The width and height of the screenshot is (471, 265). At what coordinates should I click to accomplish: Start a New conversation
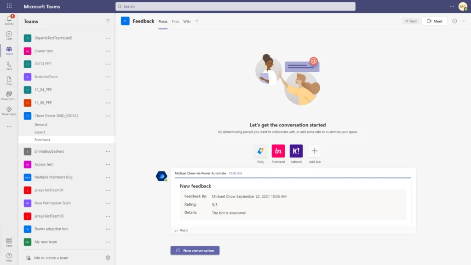pyautogui.click(x=195, y=250)
